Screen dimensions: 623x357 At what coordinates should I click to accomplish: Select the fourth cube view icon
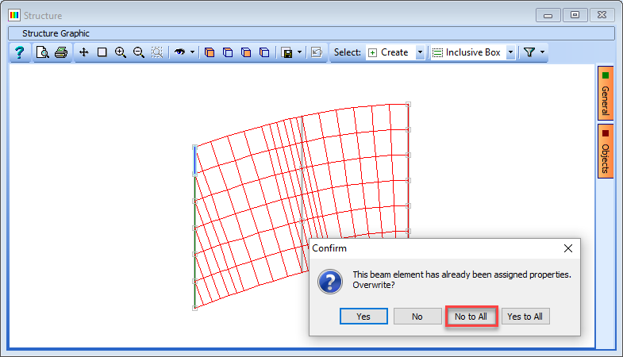264,52
